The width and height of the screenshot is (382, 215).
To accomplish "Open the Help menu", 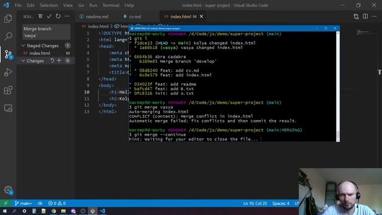I will point(130,5).
